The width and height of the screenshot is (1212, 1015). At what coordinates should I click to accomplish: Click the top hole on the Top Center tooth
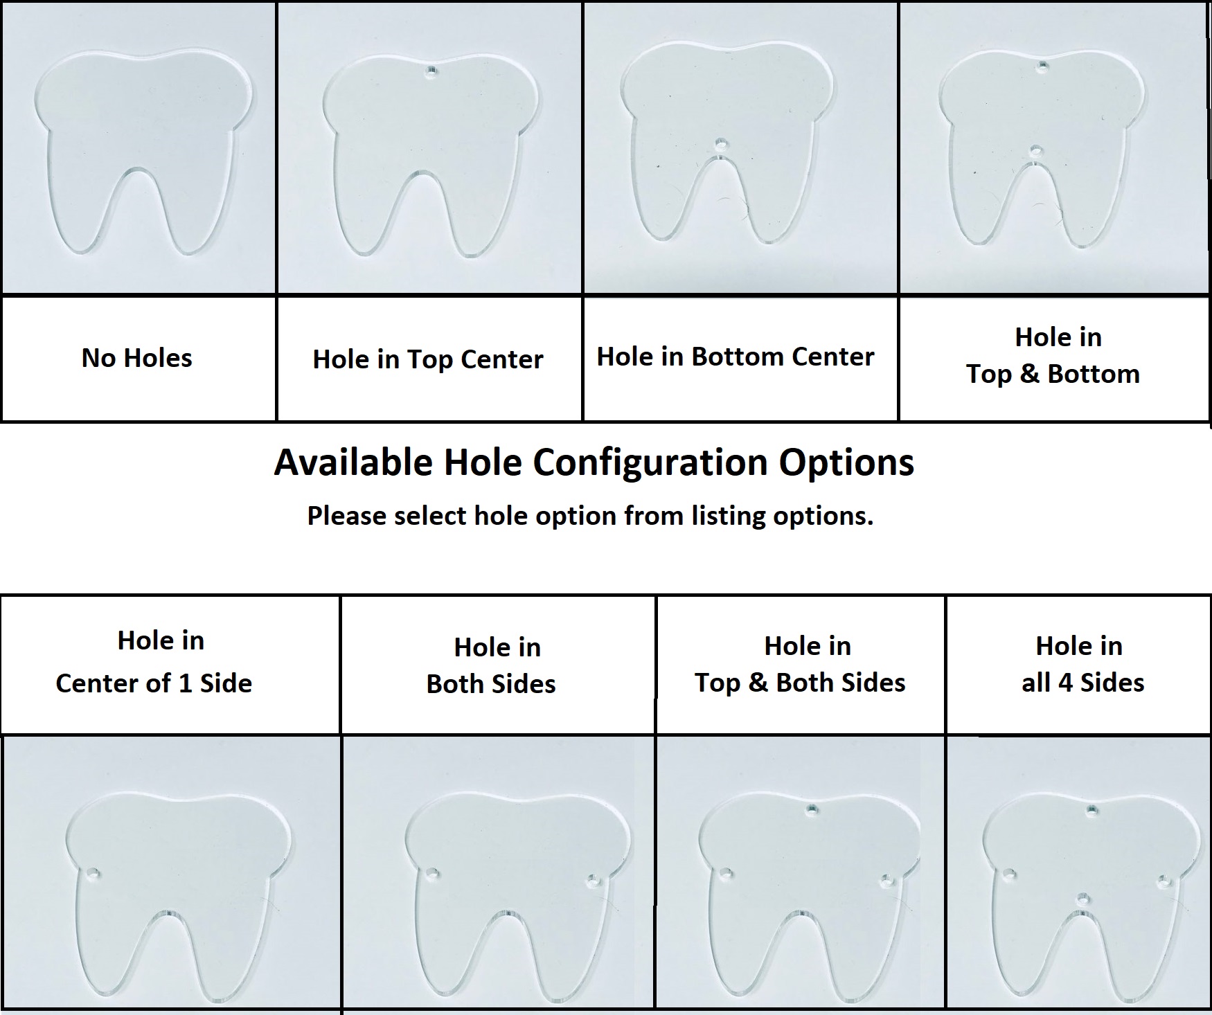431,71
